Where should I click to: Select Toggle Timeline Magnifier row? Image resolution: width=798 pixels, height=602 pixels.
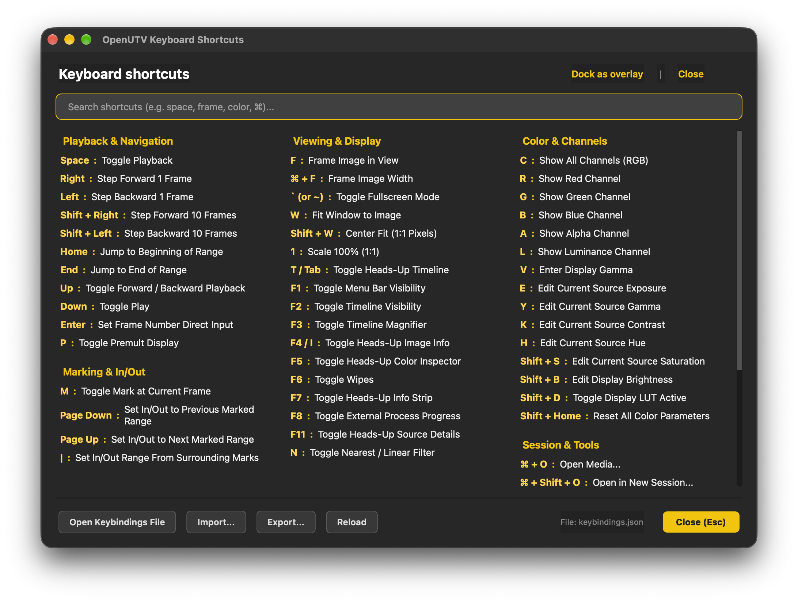[x=358, y=325]
